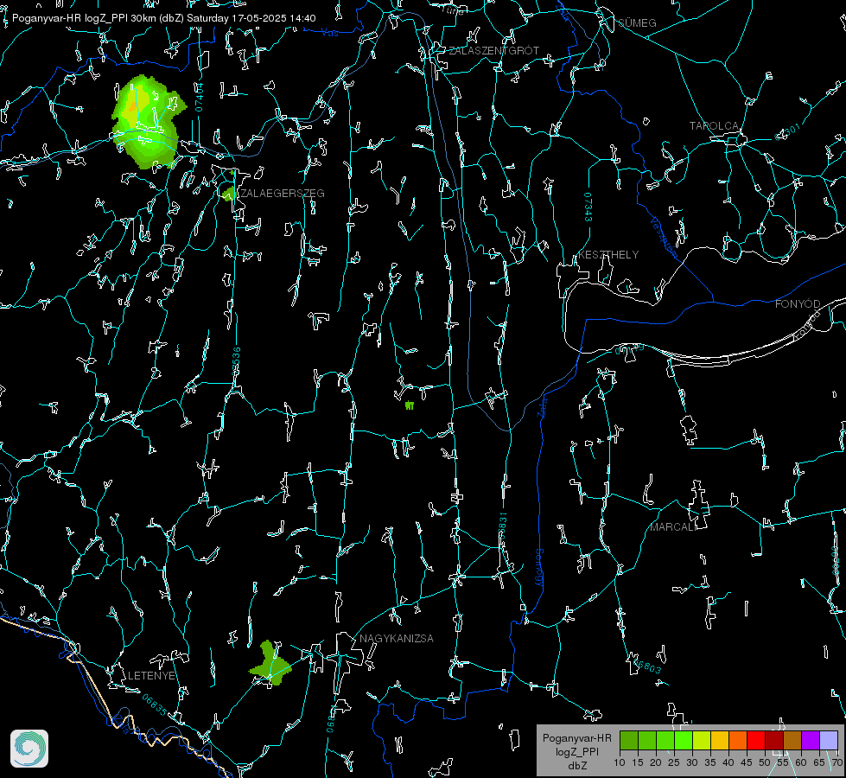Click the TAPOLCA city label
This screenshot has height=778, width=846.
tap(714, 126)
